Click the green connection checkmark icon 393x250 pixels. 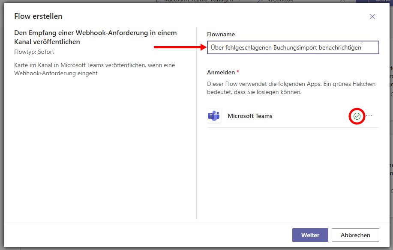(x=357, y=116)
